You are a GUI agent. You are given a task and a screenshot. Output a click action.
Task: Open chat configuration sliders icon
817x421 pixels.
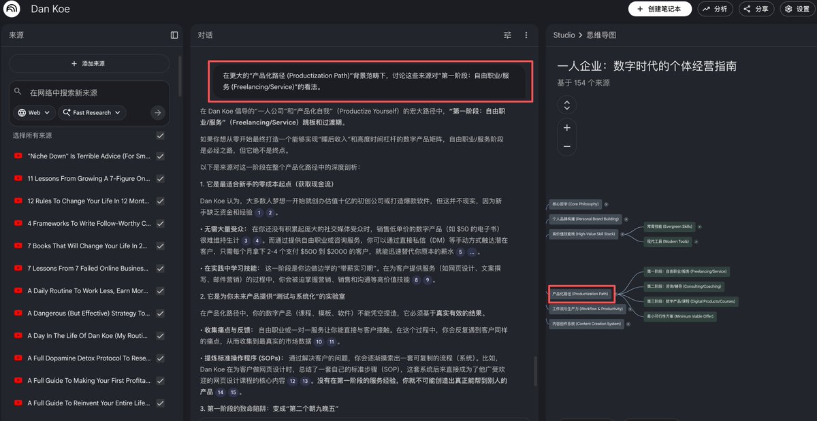507,35
